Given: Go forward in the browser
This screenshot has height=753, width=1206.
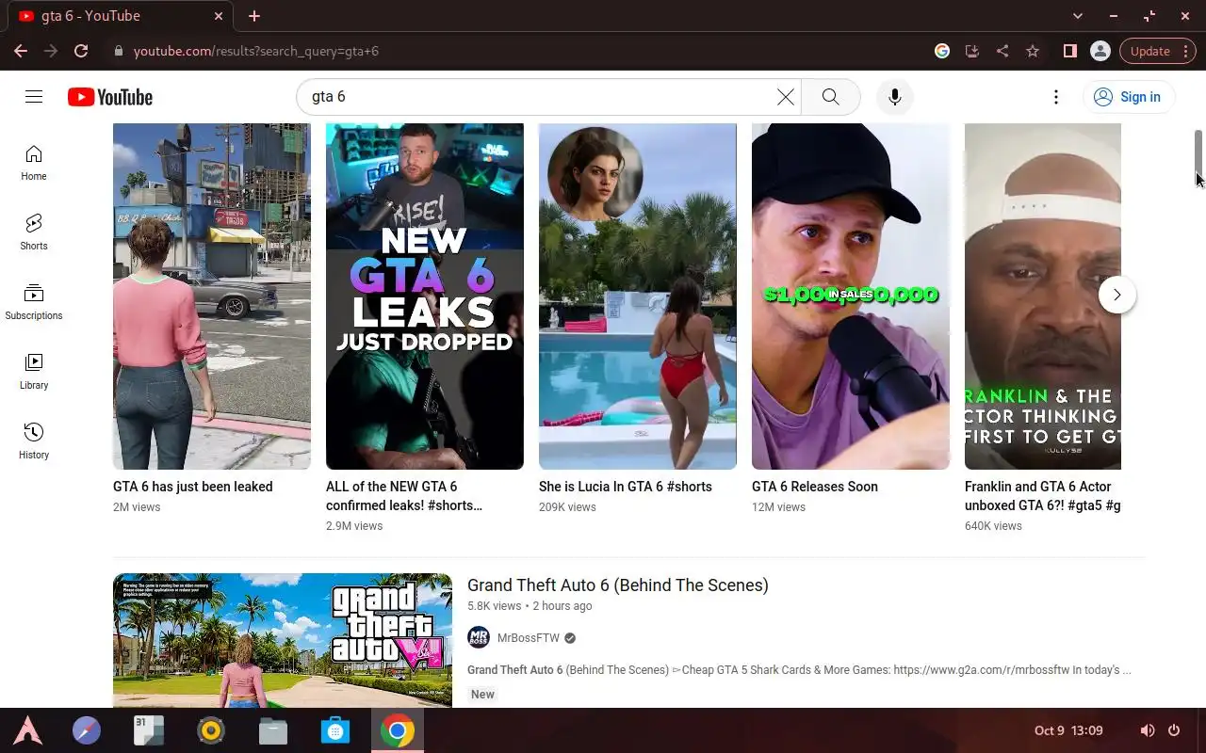Looking at the screenshot, I should pyautogui.click(x=51, y=51).
